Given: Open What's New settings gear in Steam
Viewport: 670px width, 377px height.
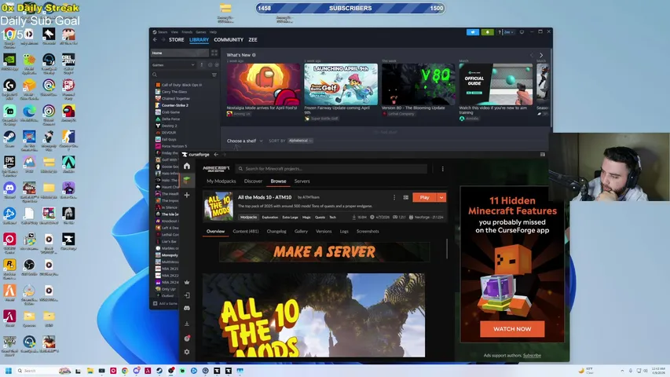Looking at the screenshot, I should [254, 55].
